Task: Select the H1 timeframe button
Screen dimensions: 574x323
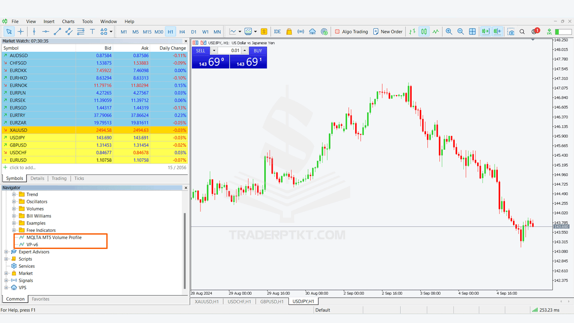Action: [170, 32]
